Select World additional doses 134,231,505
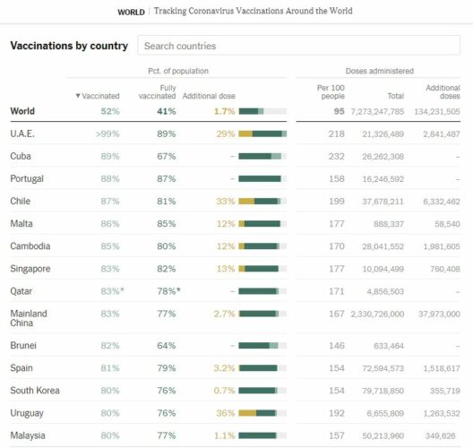The image size is (473, 448). pos(437,112)
